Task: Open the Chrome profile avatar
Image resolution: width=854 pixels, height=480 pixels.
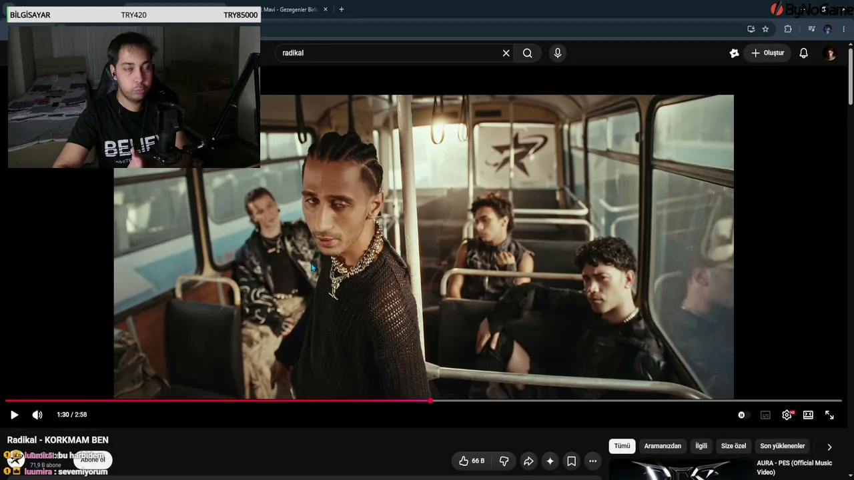Action: pyautogui.click(x=827, y=29)
